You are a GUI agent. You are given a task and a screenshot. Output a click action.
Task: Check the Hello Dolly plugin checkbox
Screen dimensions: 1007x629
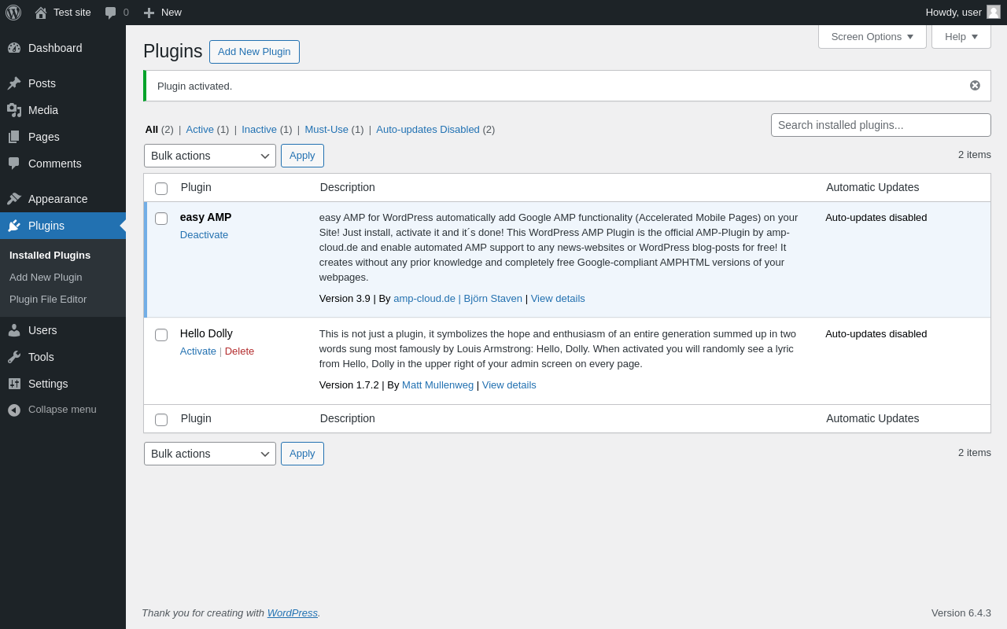(161, 335)
